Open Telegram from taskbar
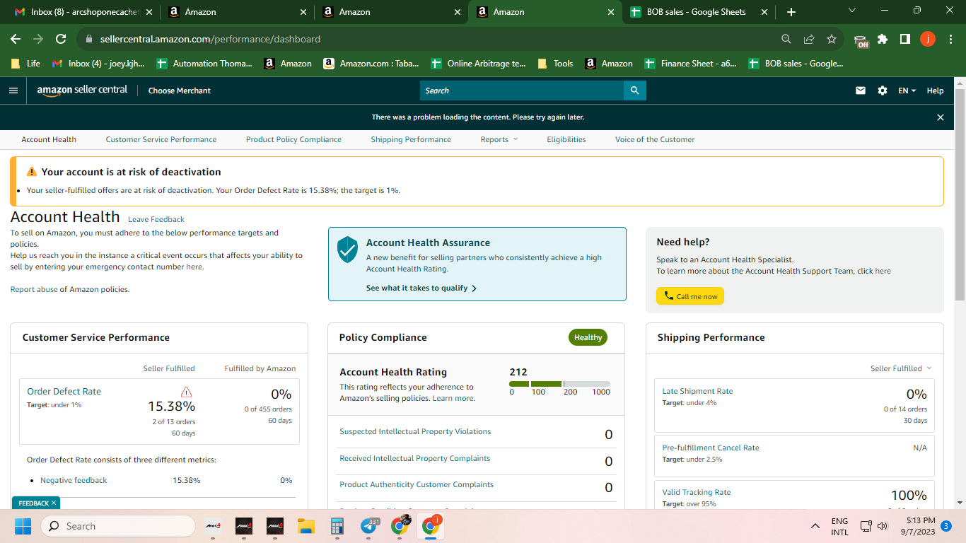Screen dimensions: 966x543 (x=368, y=526)
